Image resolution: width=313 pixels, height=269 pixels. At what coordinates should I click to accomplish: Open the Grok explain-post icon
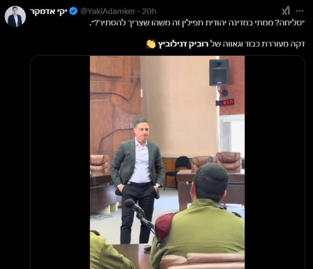[x=285, y=11]
